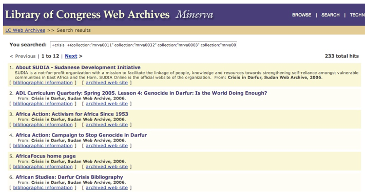365x195 pixels.
Task: Open African Studies: Darfur Crisis Bibliography result
Action: tap(69, 177)
